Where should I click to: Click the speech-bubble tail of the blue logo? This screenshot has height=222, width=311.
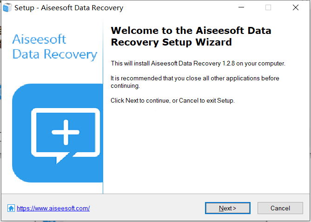tap(62, 158)
